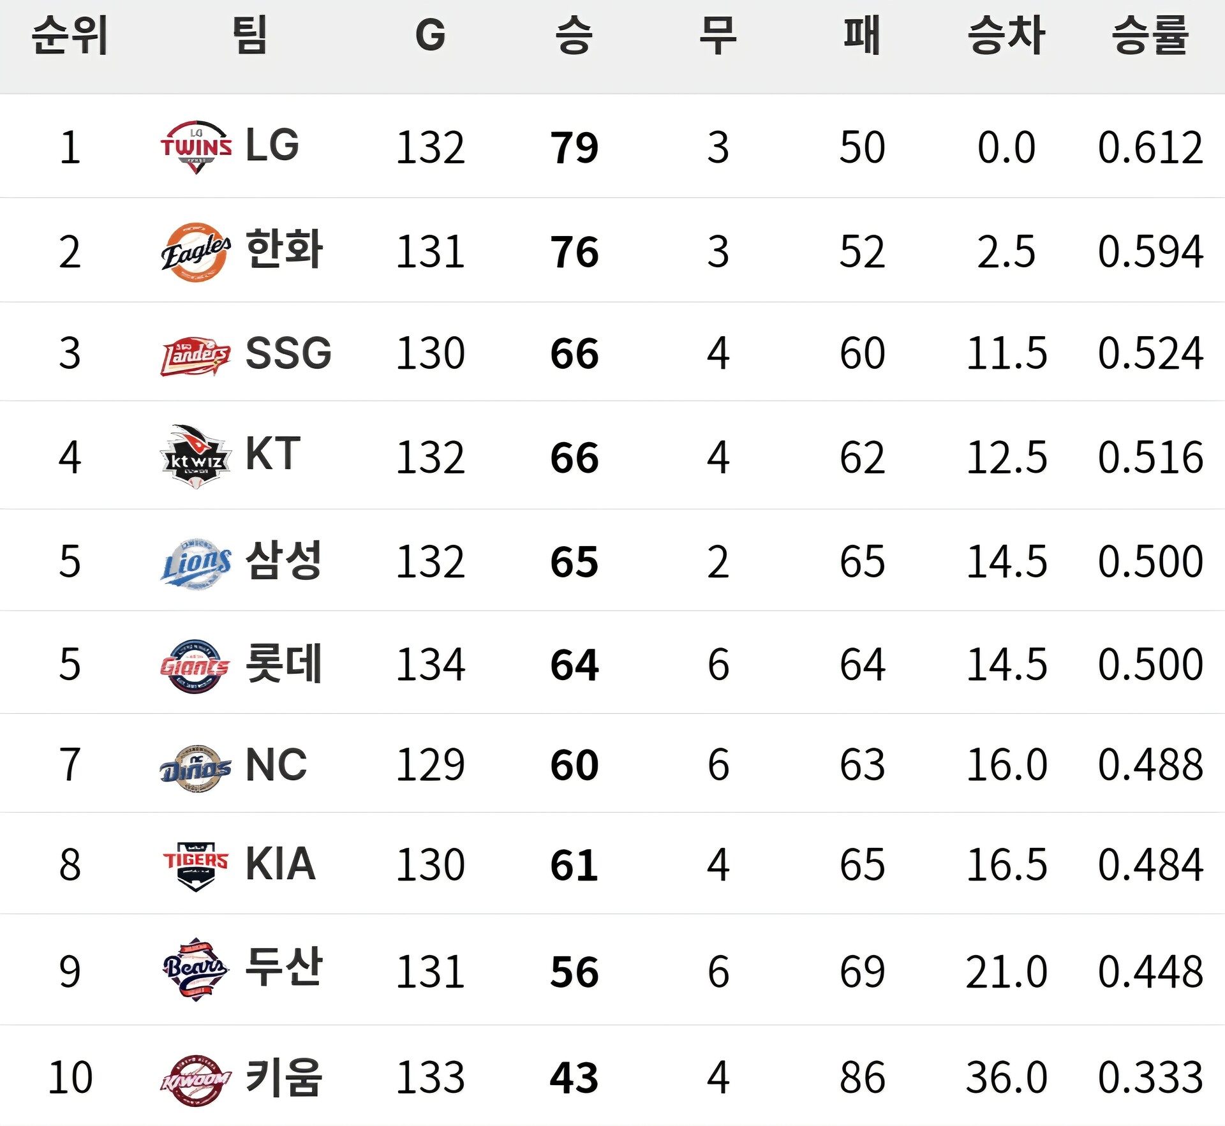Open the NC Dinos logo
Image resolution: width=1225 pixels, height=1126 pixels.
[195, 768]
